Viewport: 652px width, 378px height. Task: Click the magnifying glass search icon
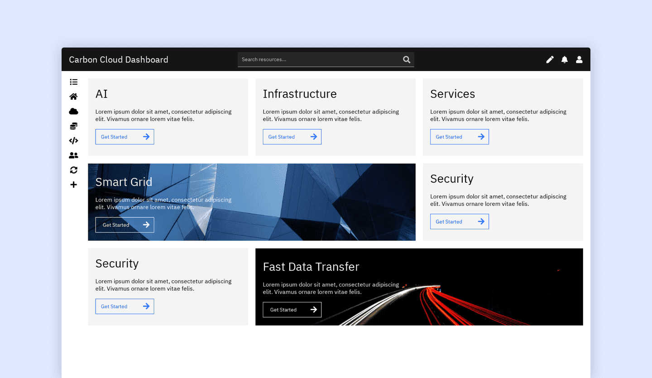pyautogui.click(x=407, y=59)
